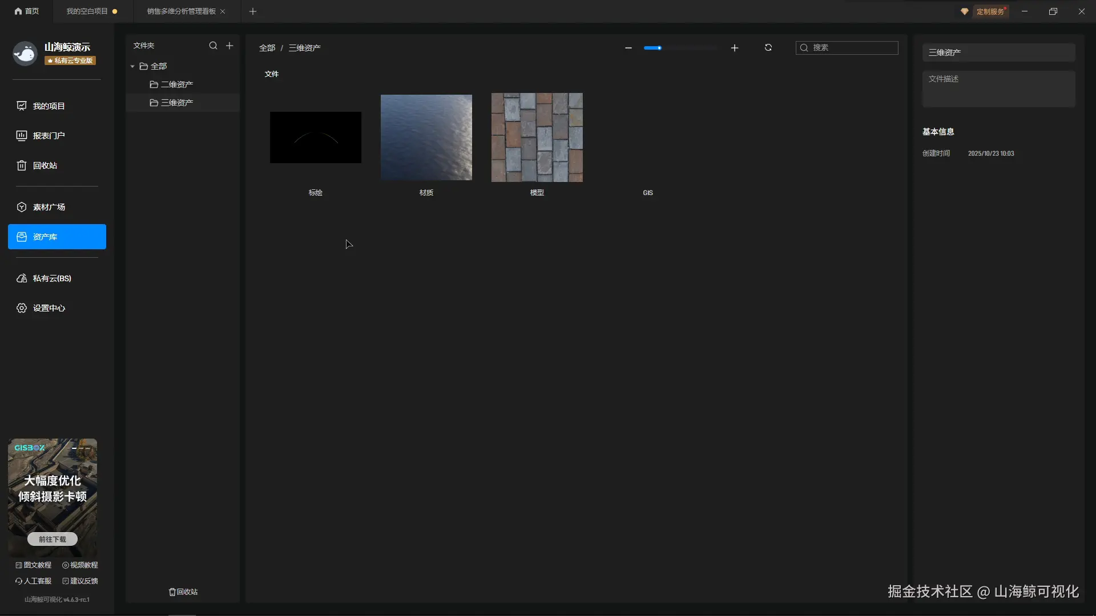Decrease thumbnail size with minus icon
The width and height of the screenshot is (1096, 616).
(x=628, y=48)
